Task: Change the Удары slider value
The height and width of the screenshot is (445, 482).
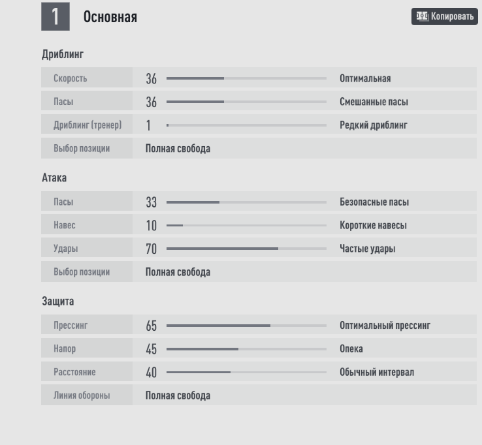Action: (x=246, y=249)
